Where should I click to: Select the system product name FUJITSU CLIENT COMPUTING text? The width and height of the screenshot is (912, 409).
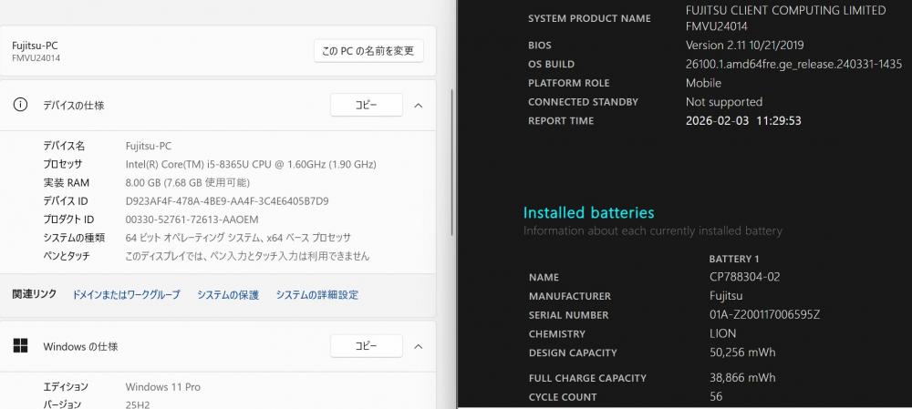[x=786, y=18]
